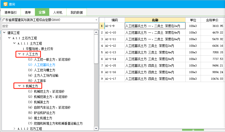Select (2) 人工挖基坑土方 tree item
Viewport: 225px width, 132px height.
coord(42,64)
